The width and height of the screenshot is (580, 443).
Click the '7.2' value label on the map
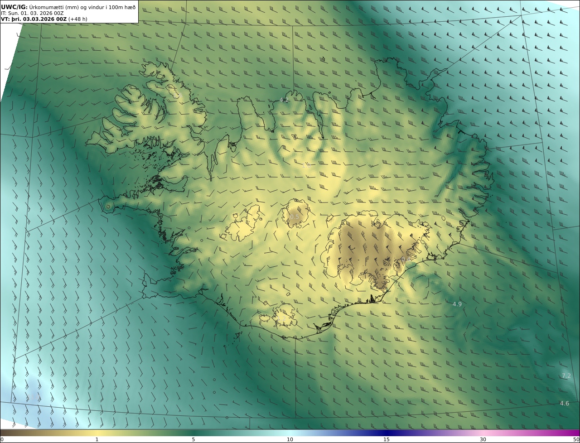tap(566, 376)
